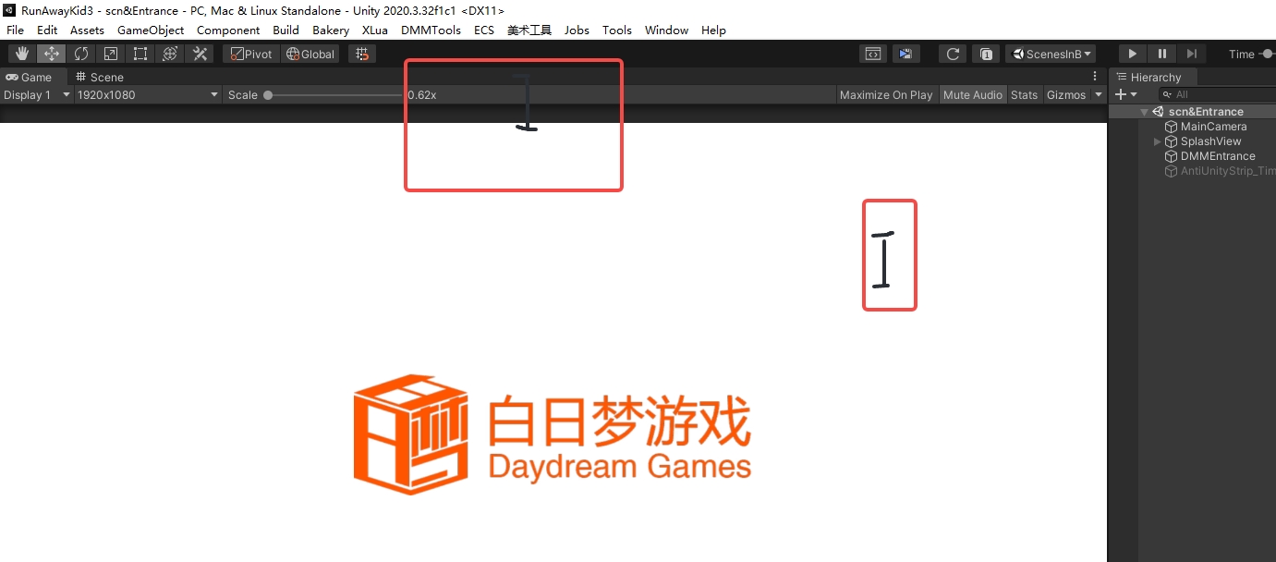Open the Help menu

coord(713,30)
